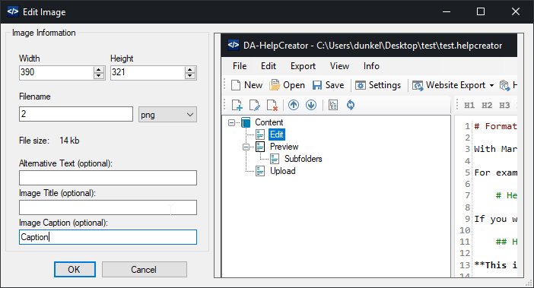Click the Content book icon in tree
The width and height of the screenshot is (534, 288).
pyautogui.click(x=246, y=122)
